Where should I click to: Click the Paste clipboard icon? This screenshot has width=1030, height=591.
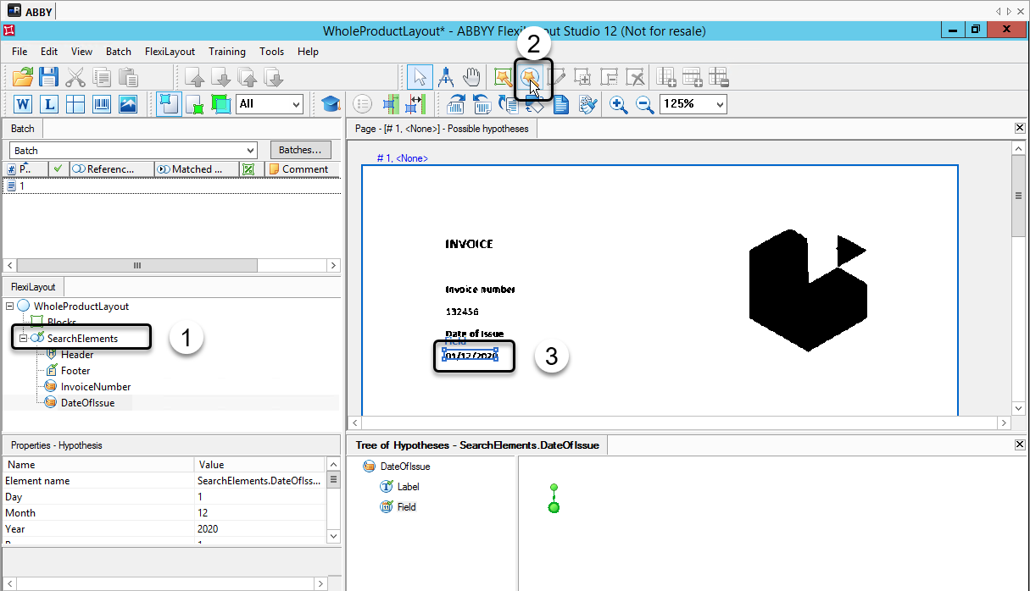click(x=128, y=78)
